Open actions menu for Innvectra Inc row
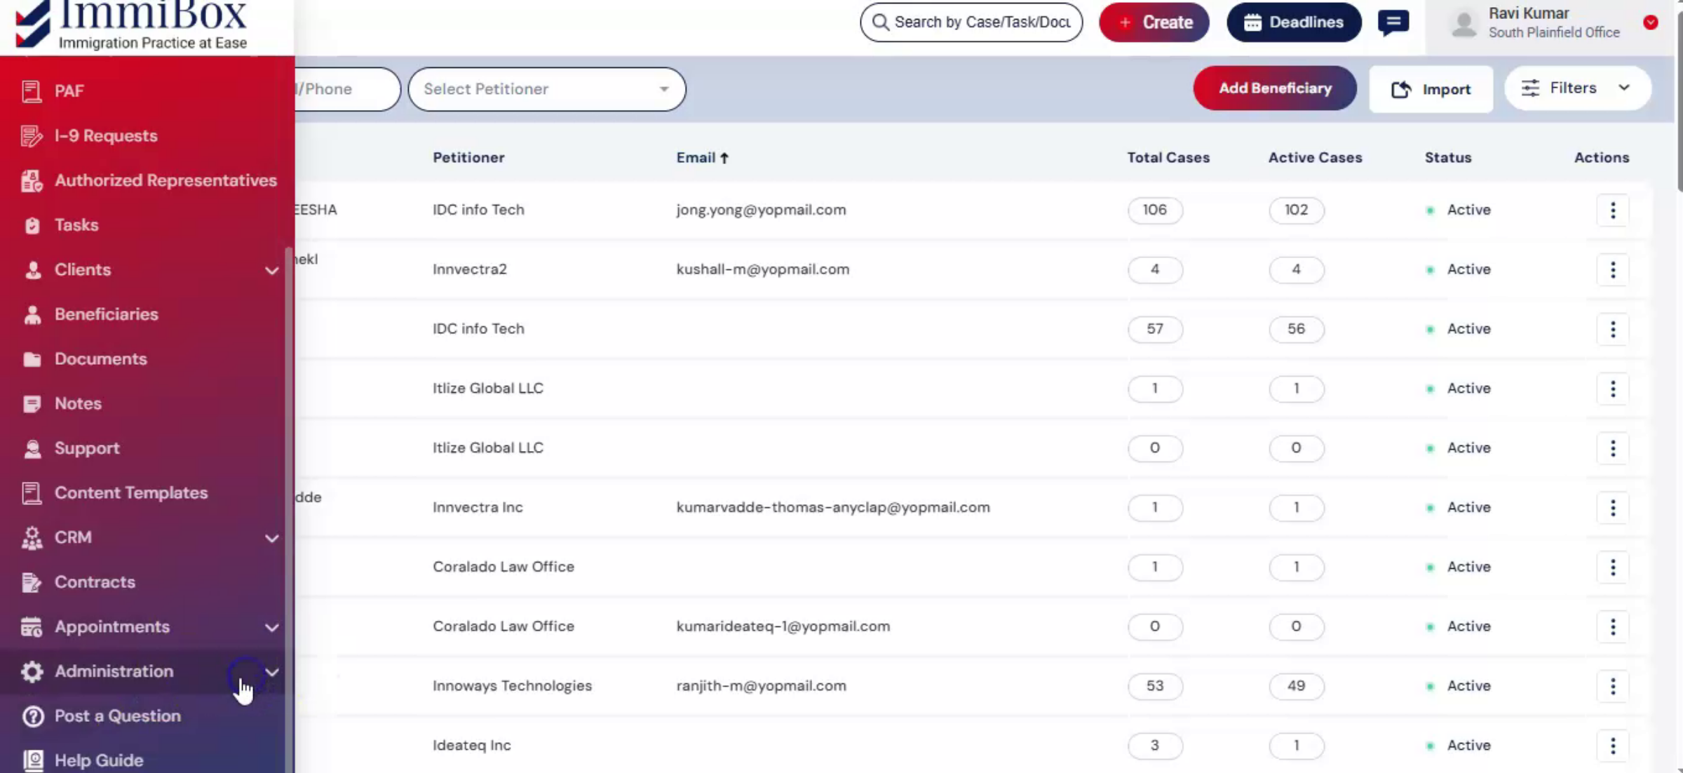The image size is (1683, 773). click(x=1613, y=508)
